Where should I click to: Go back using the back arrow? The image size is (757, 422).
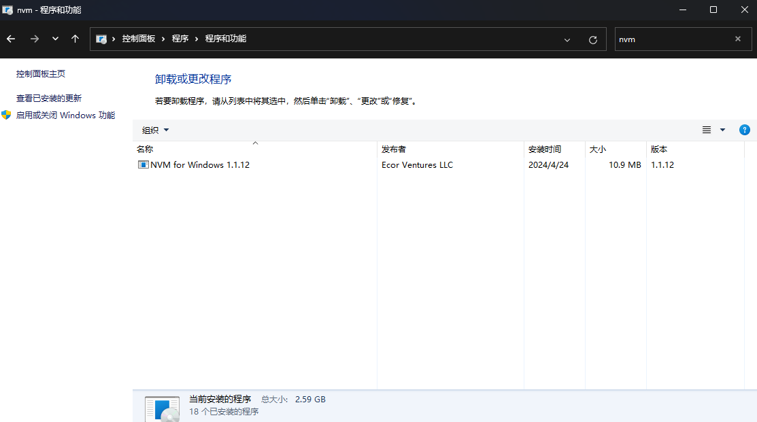[x=11, y=39]
